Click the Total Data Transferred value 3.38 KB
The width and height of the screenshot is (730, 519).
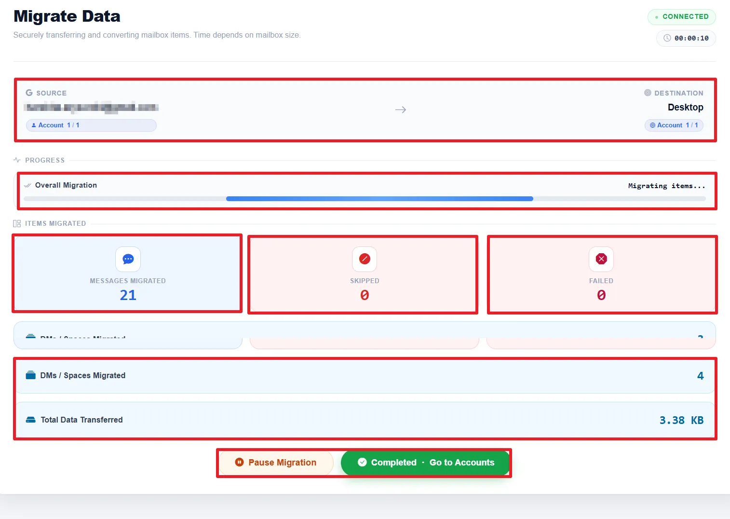tap(681, 420)
